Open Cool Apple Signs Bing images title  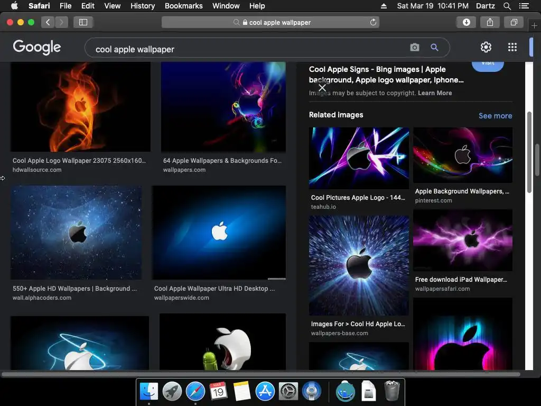click(386, 75)
